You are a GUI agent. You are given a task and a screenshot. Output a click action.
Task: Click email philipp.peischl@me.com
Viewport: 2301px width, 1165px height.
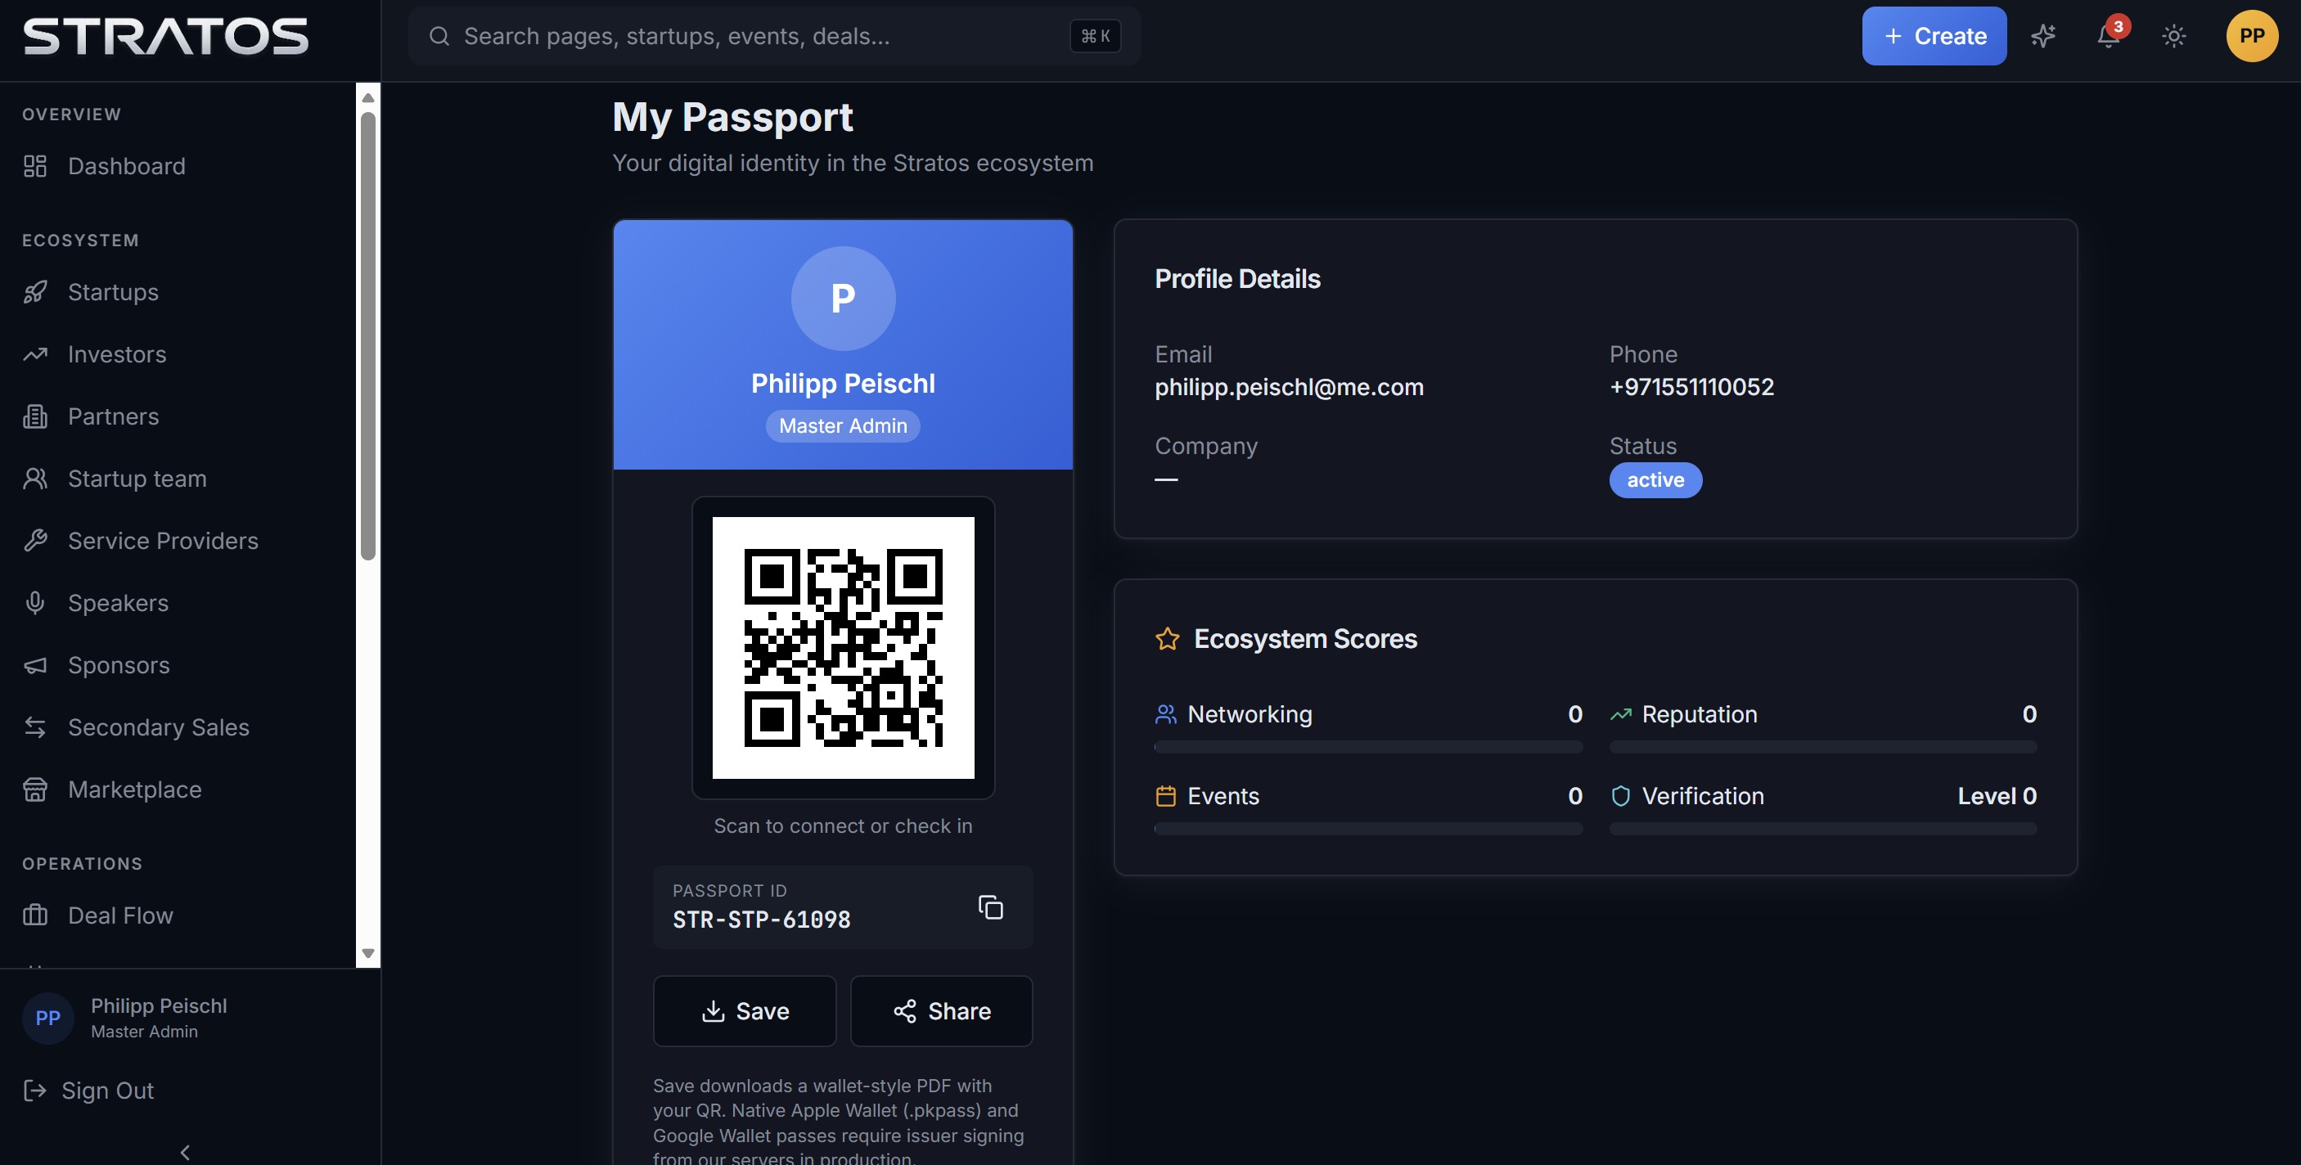coord(1289,387)
